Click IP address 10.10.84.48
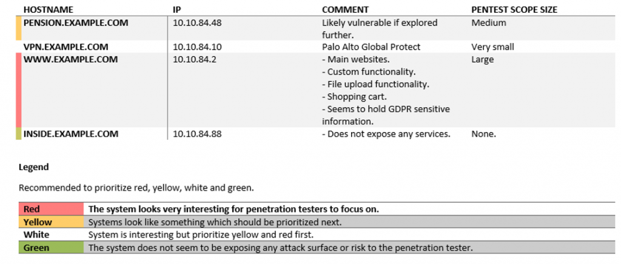621x264 pixels. (197, 23)
